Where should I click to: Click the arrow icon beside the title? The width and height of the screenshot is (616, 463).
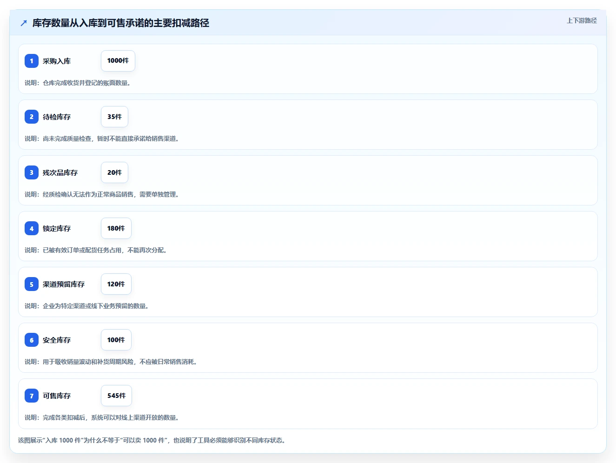click(x=24, y=23)
